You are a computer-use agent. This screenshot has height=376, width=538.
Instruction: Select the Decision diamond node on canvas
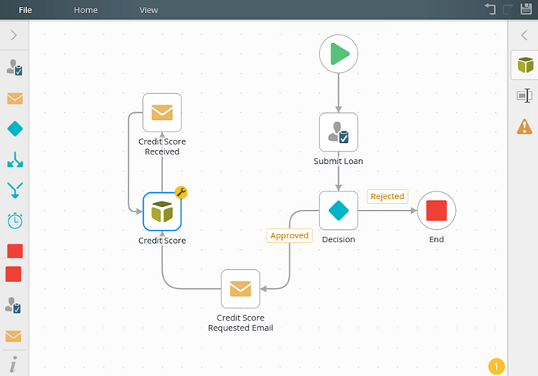point(338,210)
